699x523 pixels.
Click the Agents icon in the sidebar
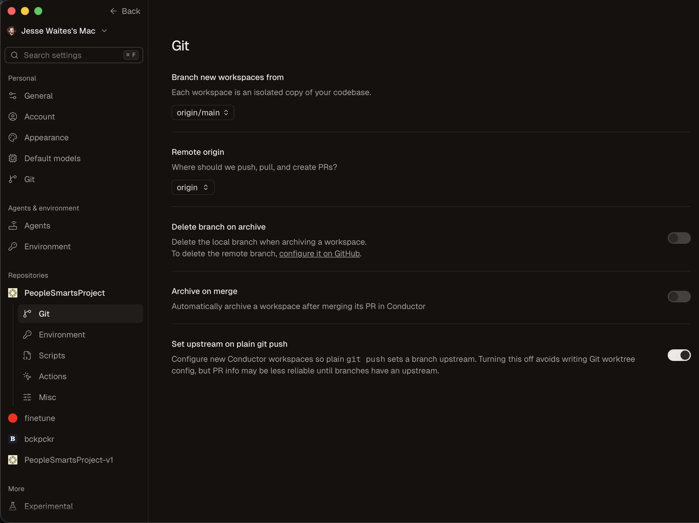point(13,226)
